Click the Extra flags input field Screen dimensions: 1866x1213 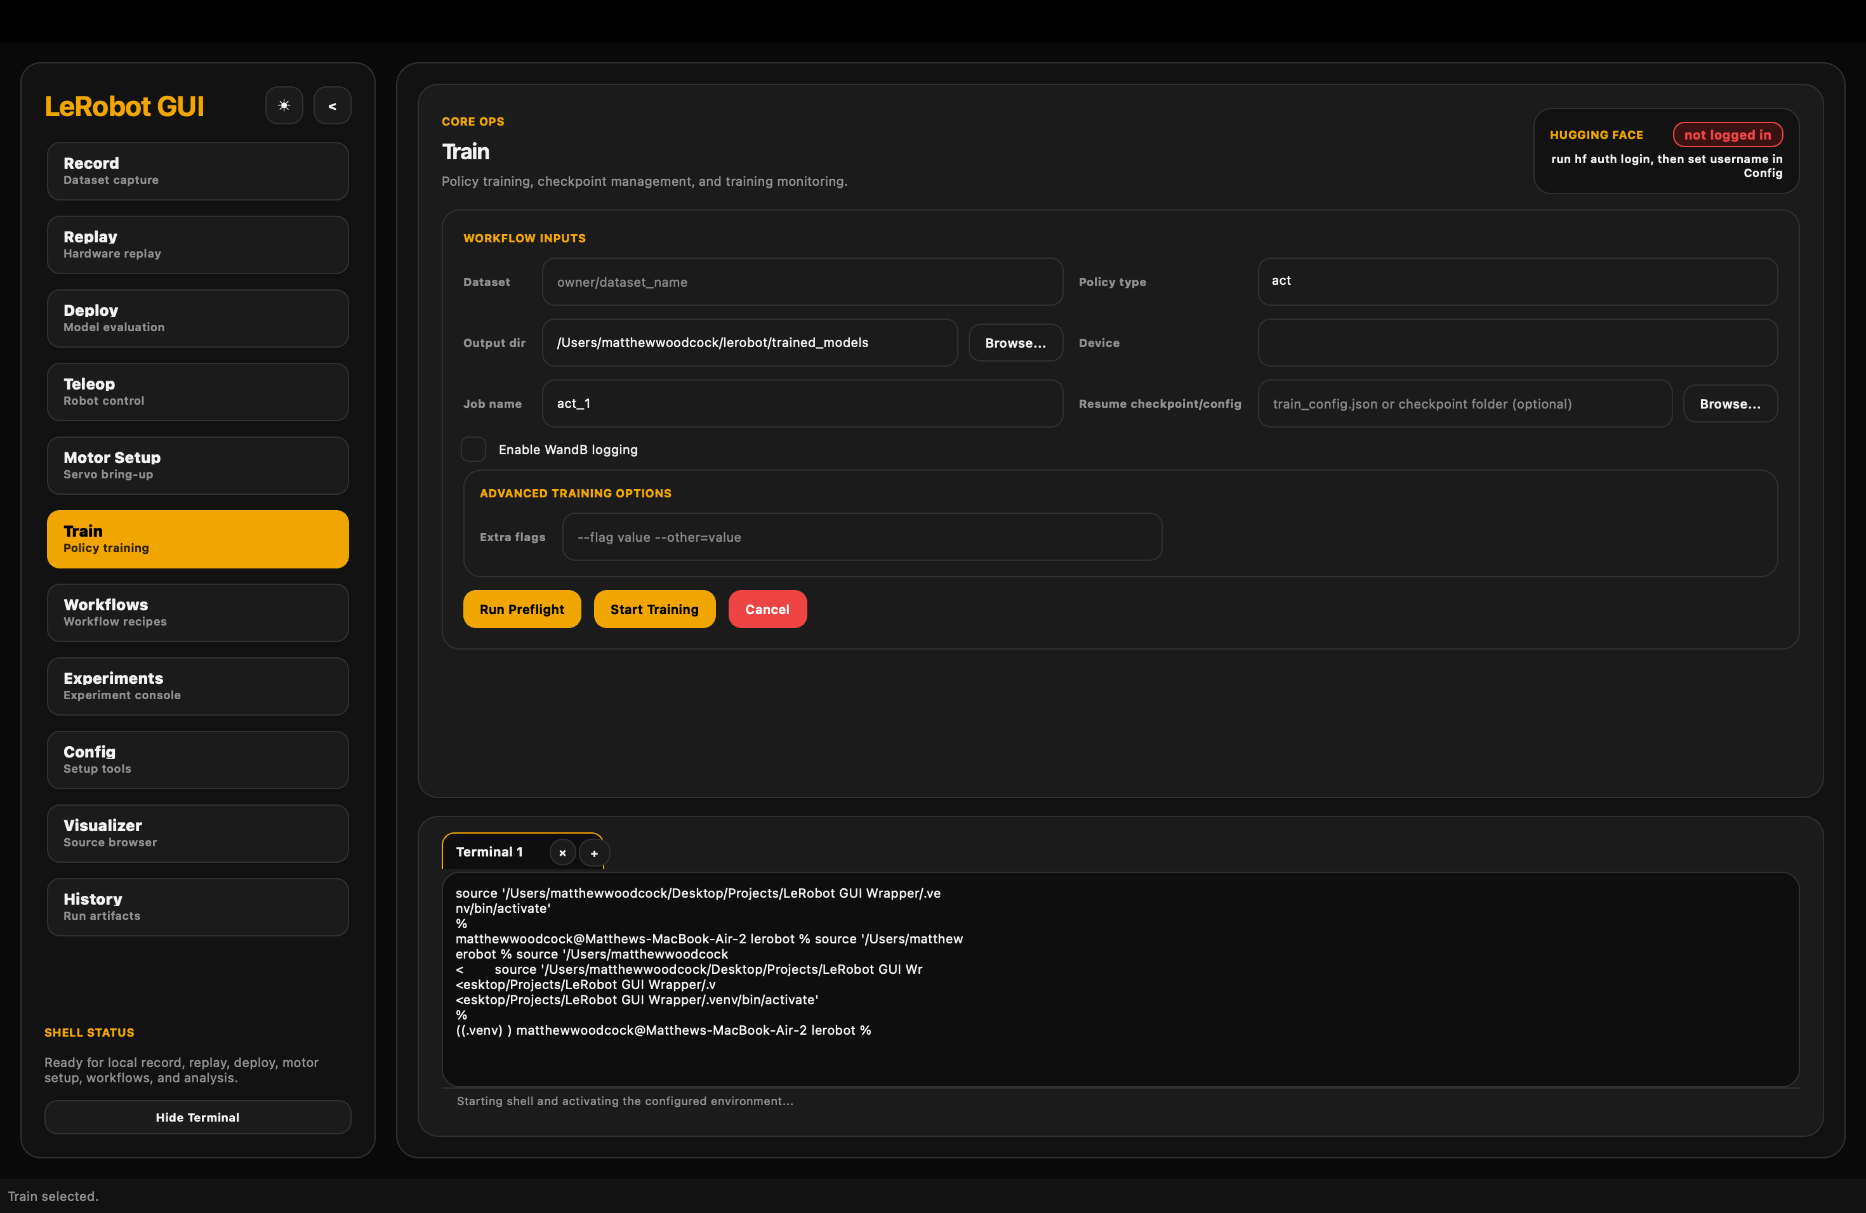(863, 537)
